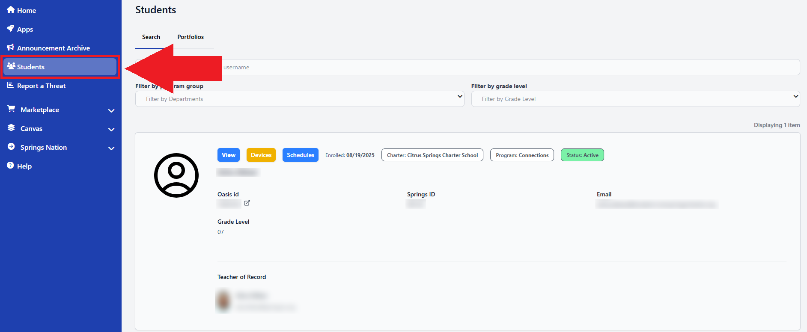Image resolution: width=807 pixels, height=332 pixels.
Task: Click the Students group icon
Action: (11, 66)
